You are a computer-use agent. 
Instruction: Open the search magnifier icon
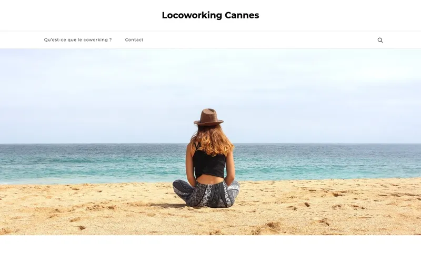(380, 40)
